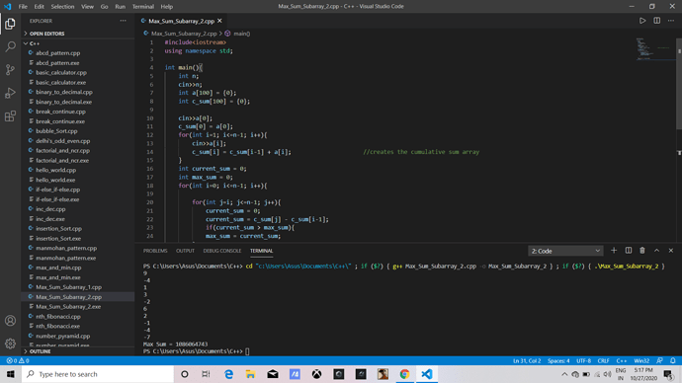Screen dimensions: 682x383
Task: Open the Go menu
Action: 104,7
